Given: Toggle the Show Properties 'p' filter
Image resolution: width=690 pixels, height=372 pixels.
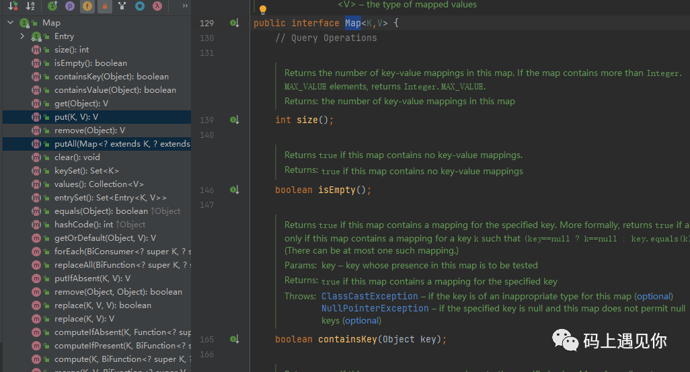Looking at the screenshot, I should (x=71, y=6).
